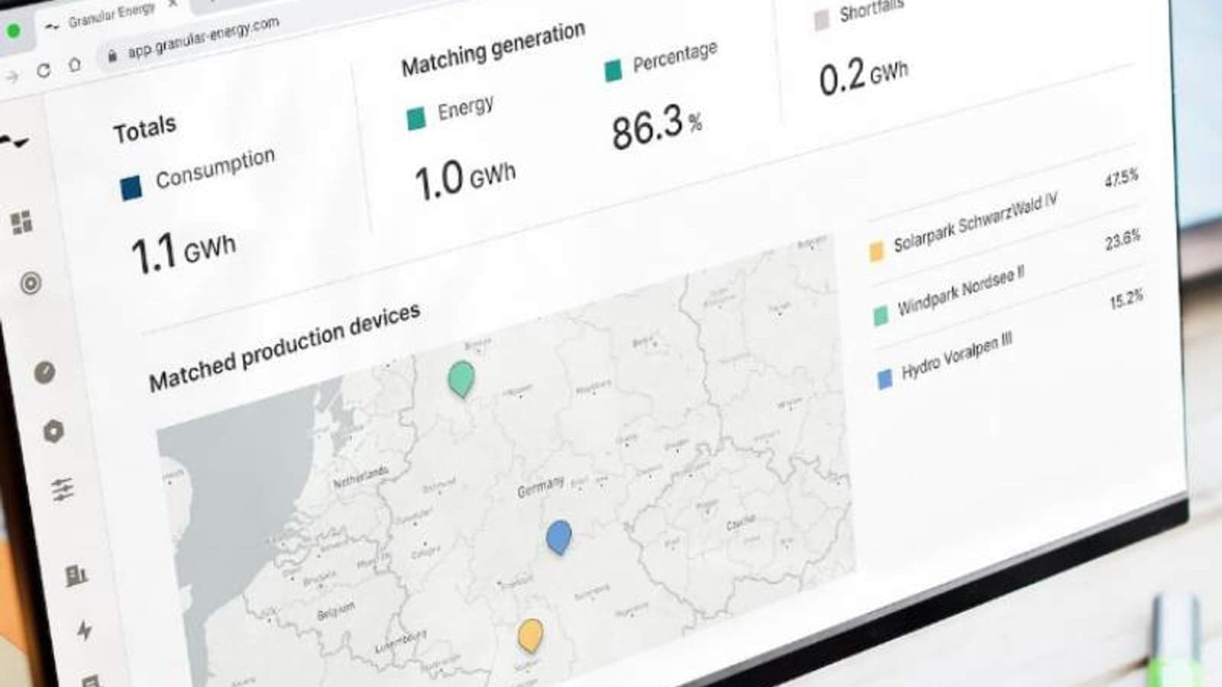Click the 23.6% share value

click(1123, 240)
